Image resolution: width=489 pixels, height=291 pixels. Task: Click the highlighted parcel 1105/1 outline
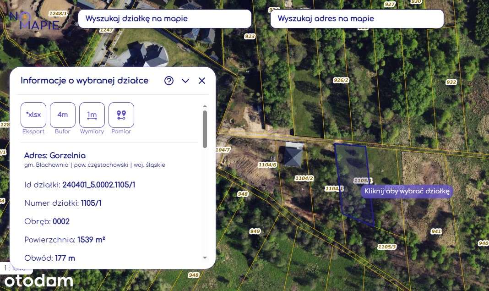(x=354, y=184)
